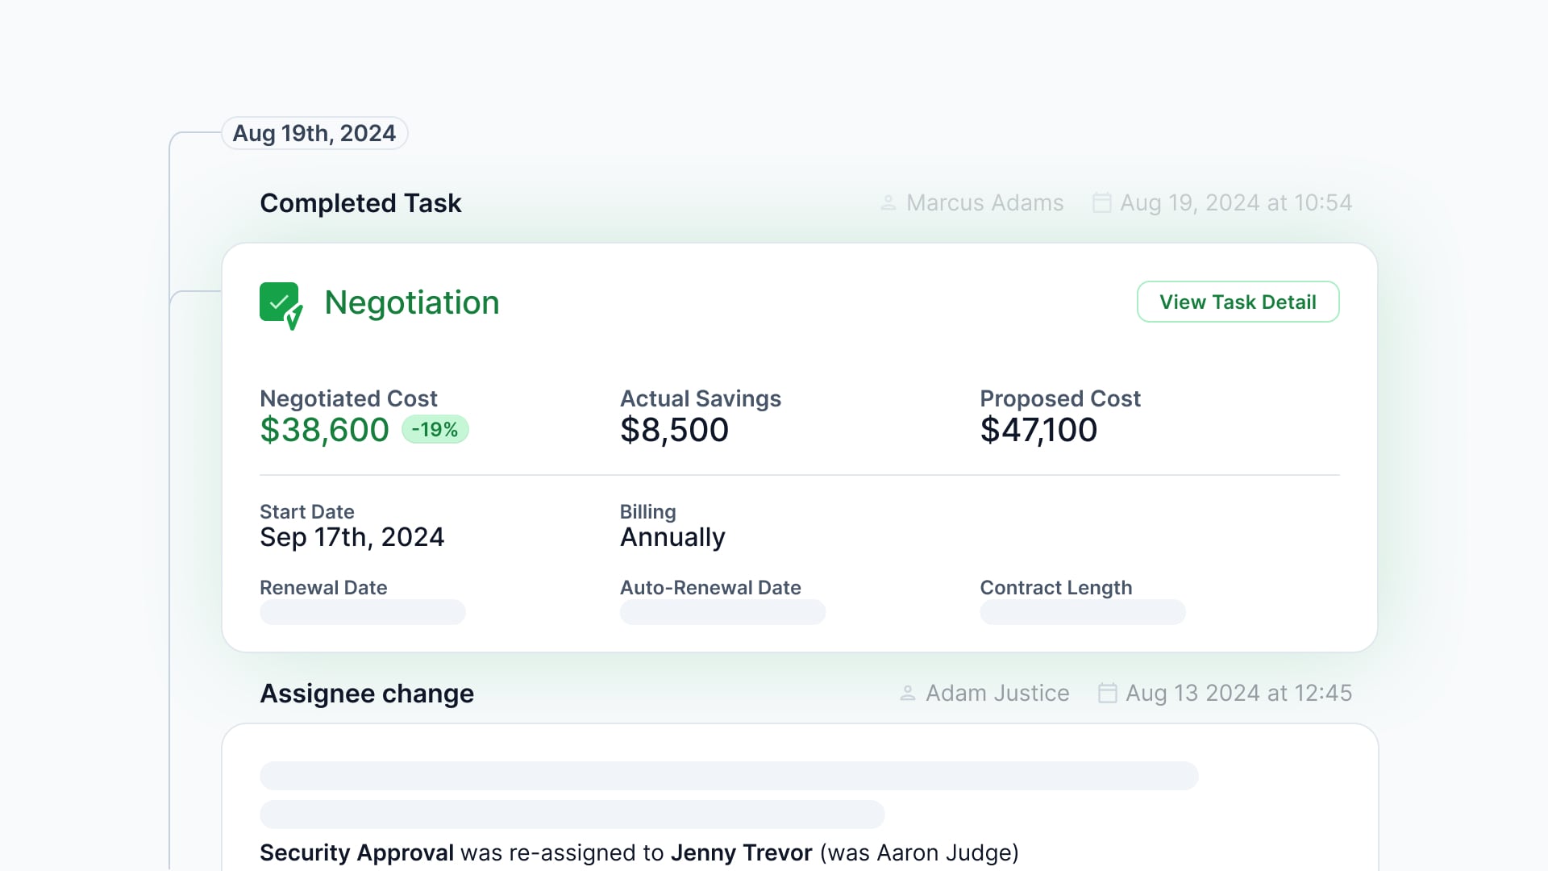Click the -19% savings badge
This screenshot has height=871, width=1548.
(435, 430)
